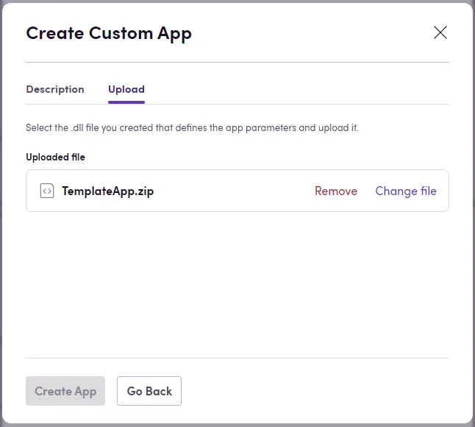Click empty space right of Go Back

[316, 391]
